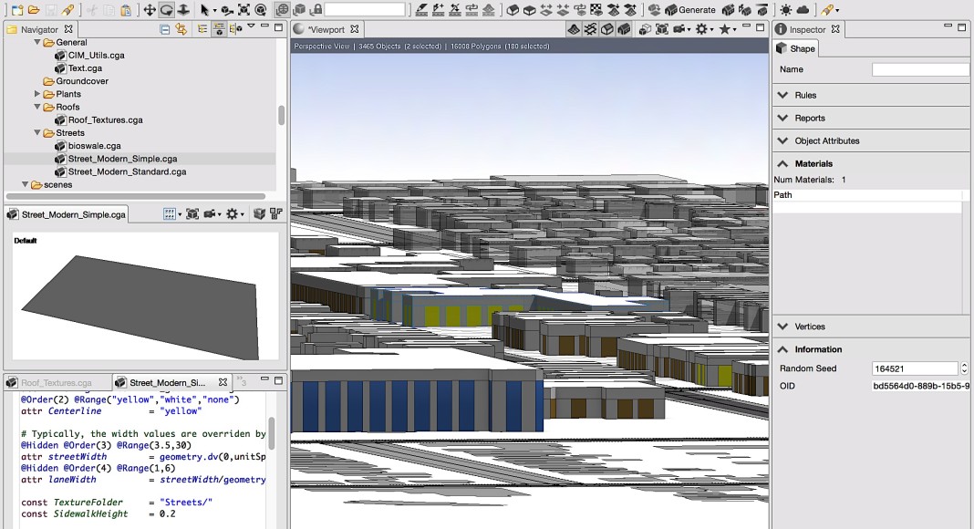
Task: Select the Shape tab in Inspector
Action: 796,48
